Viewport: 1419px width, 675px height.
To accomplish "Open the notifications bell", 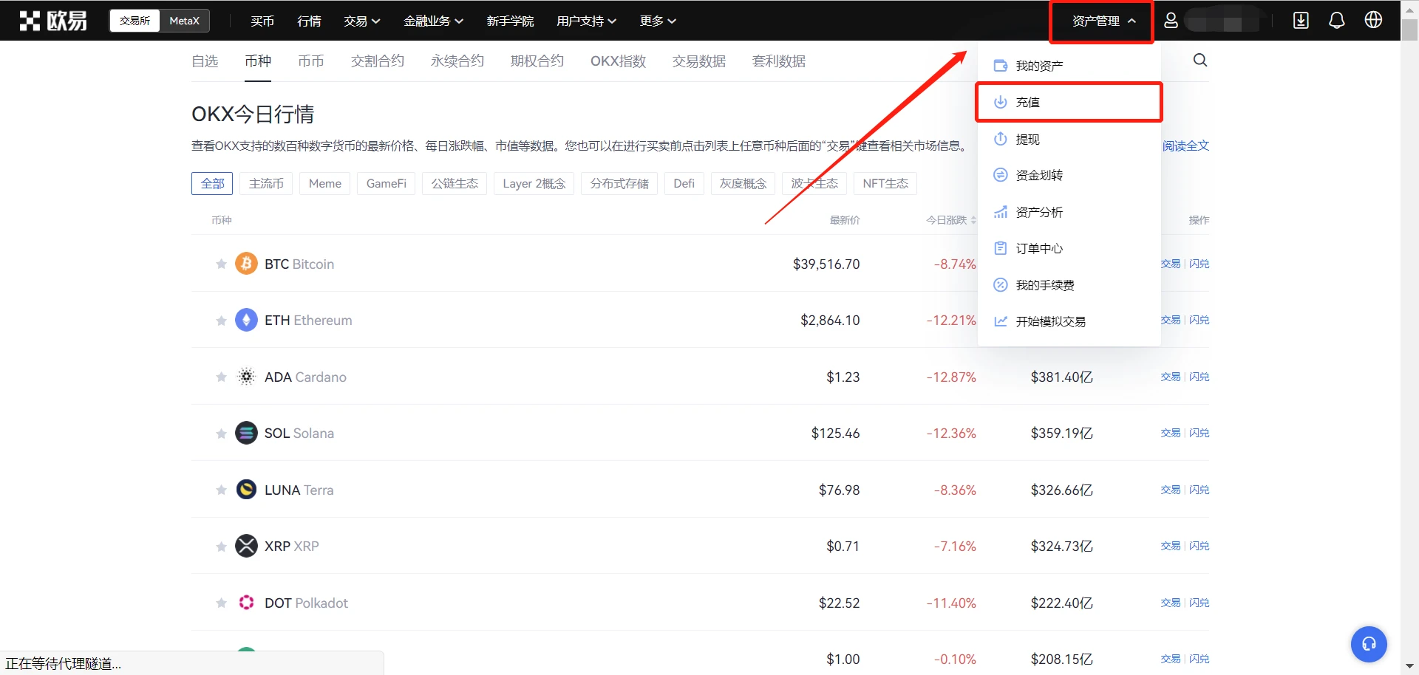I will click(1336, 21).
